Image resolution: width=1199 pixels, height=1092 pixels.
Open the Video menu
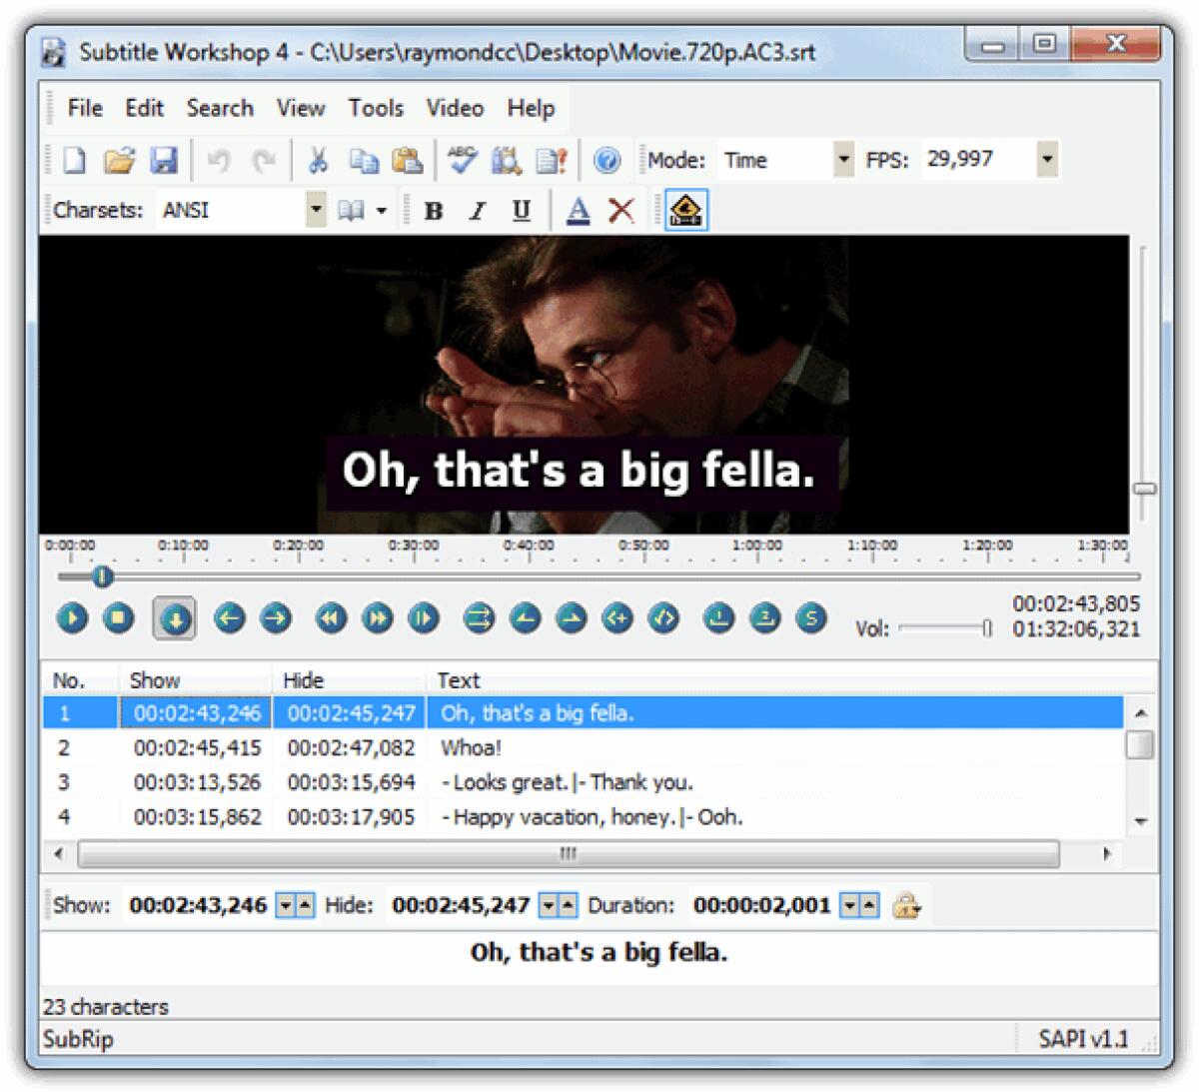455,108
